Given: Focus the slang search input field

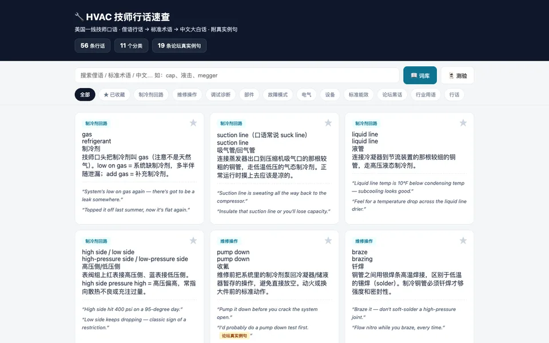Looking at the screenshot, I should (237, 75).
